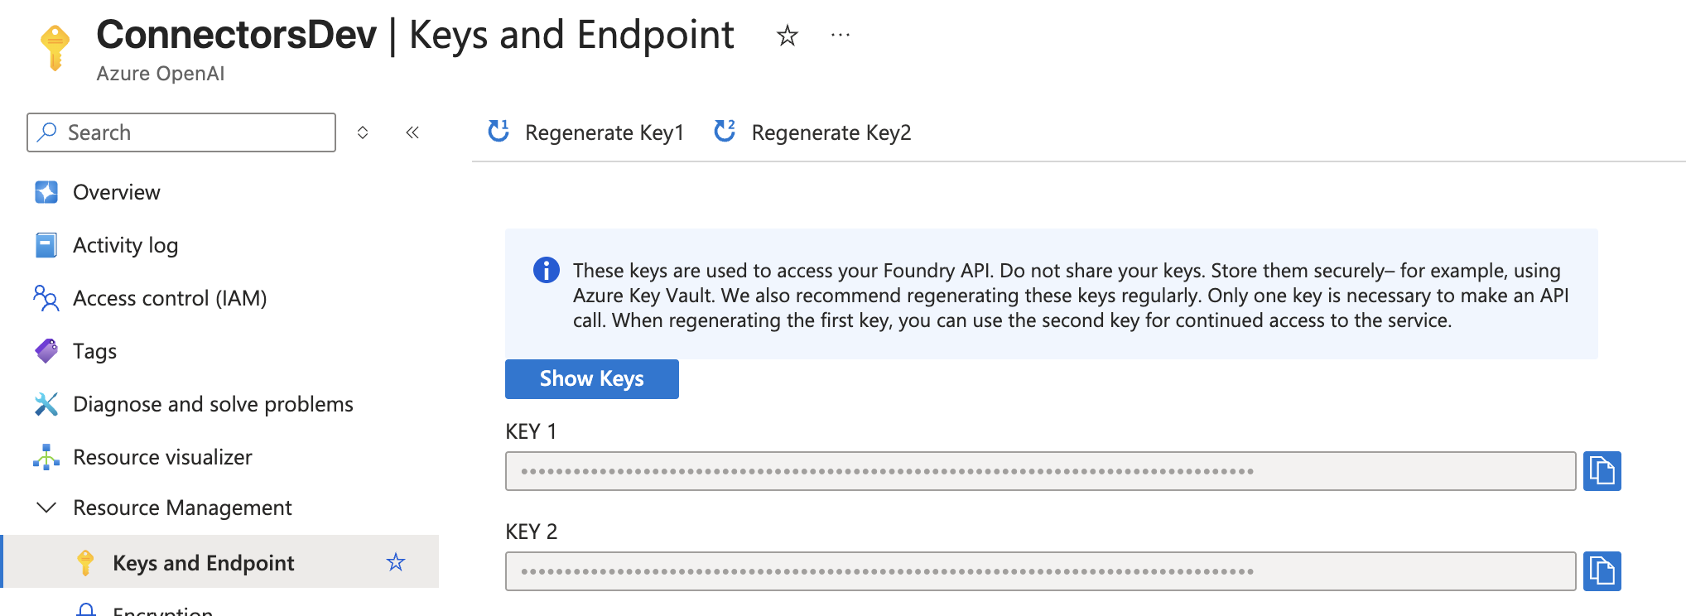Screen dimensions: 1686x616
Task: Select Overview in the sidebar menu
Action: [117, 192]
